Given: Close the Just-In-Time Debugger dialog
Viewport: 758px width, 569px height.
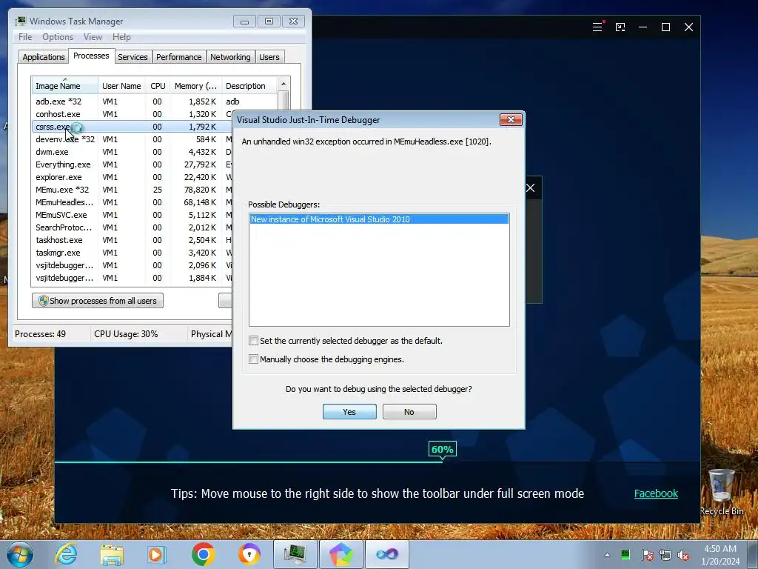Looking at the screenshot, I should point(511,119).
